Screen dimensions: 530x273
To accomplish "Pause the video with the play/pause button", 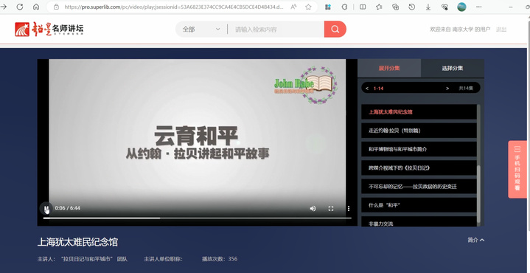I will tap(46, 208).
